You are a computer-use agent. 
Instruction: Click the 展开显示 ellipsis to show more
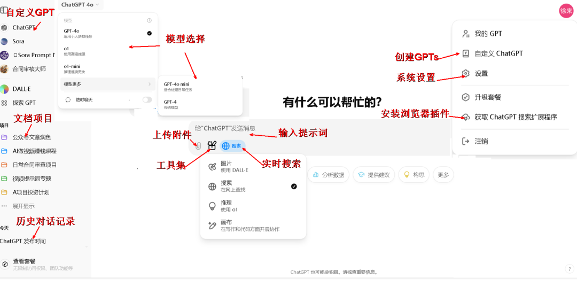point(4,206)
